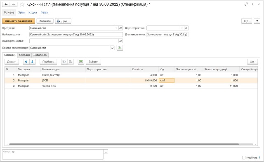Click the Тип рядка column header
This screenshot has width=264, height=162.
pos(28,69)
